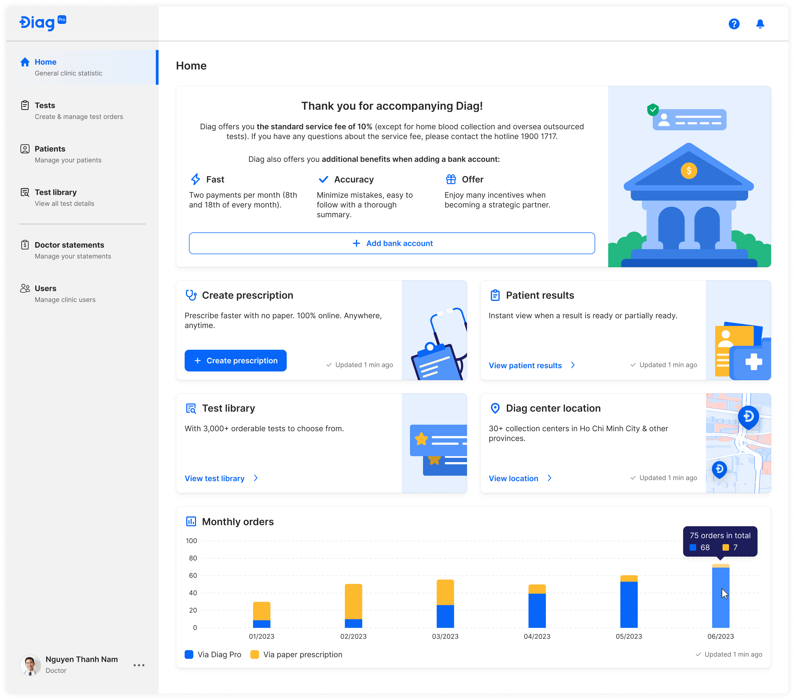Viewport: 795px width, 700px height.
Task: Open user options three-dot menu
Action: (x=139, y=665)
